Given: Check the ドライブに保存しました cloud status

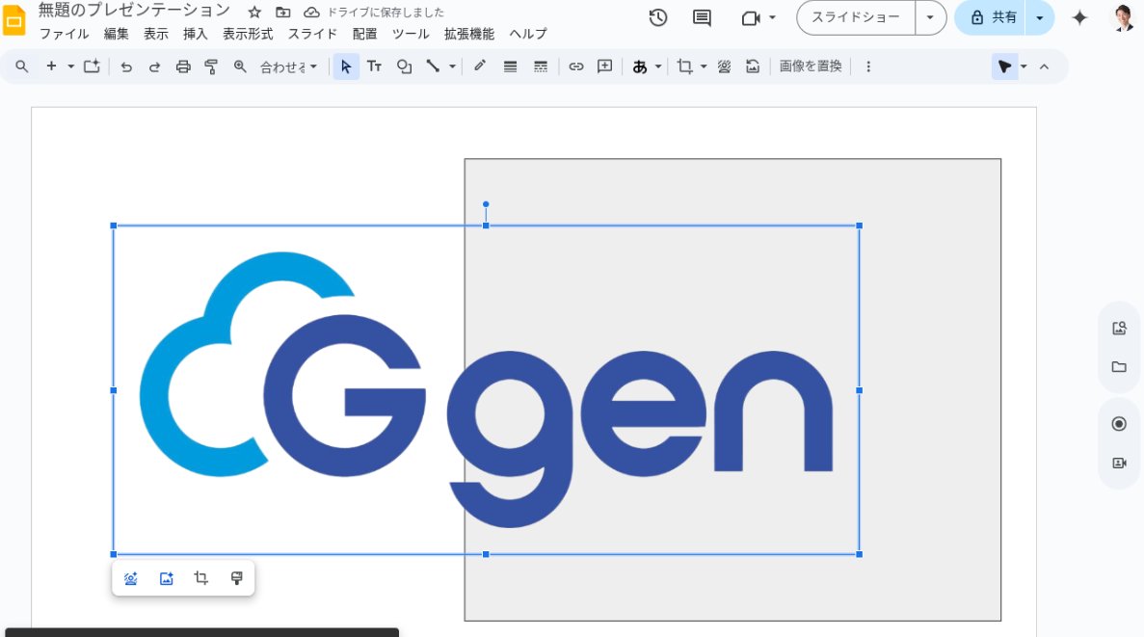Looking at the screenshot, I should coord(374,13).
